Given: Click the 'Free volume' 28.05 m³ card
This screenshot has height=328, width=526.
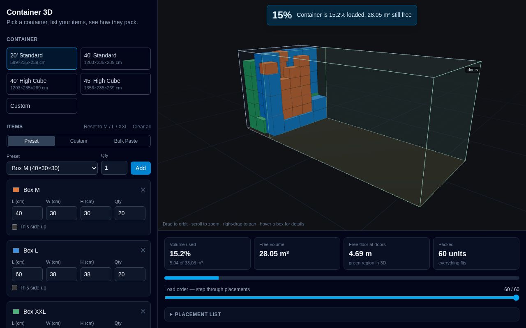Looking at the screenshot, I should coord(297,253).
